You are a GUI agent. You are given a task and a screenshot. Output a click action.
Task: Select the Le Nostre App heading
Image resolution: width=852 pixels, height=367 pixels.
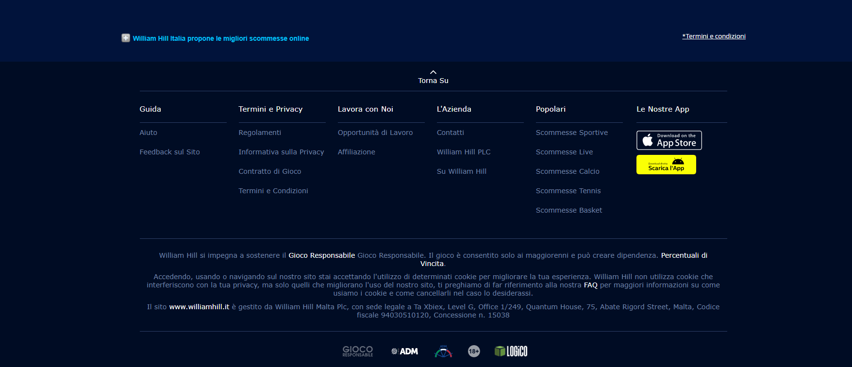point(663,109)
